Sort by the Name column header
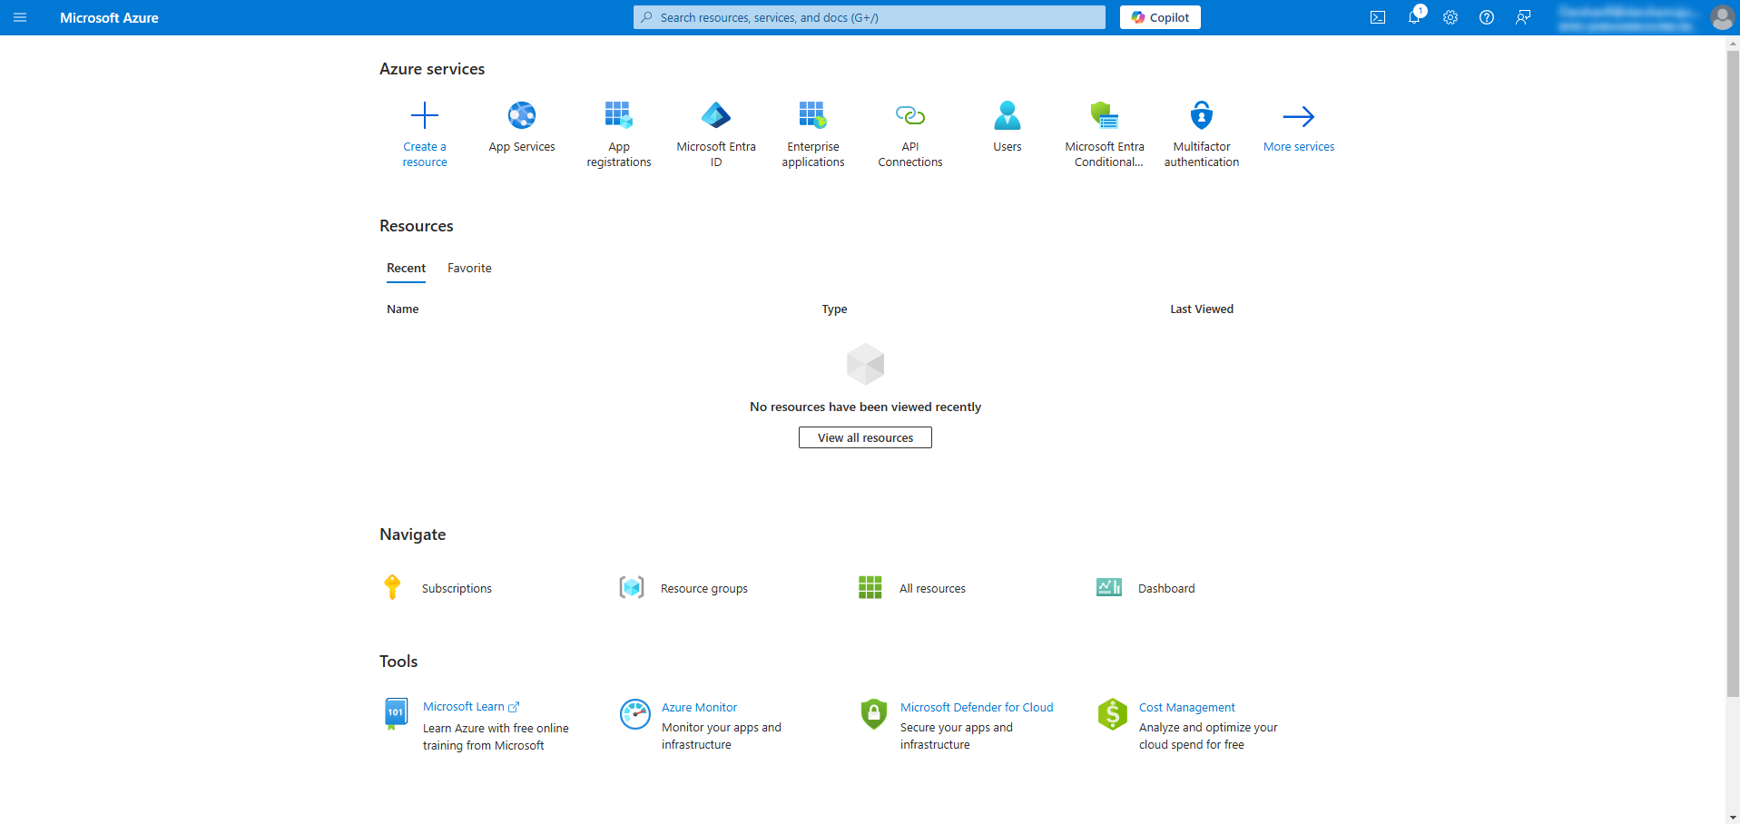 tap(403, 309)
